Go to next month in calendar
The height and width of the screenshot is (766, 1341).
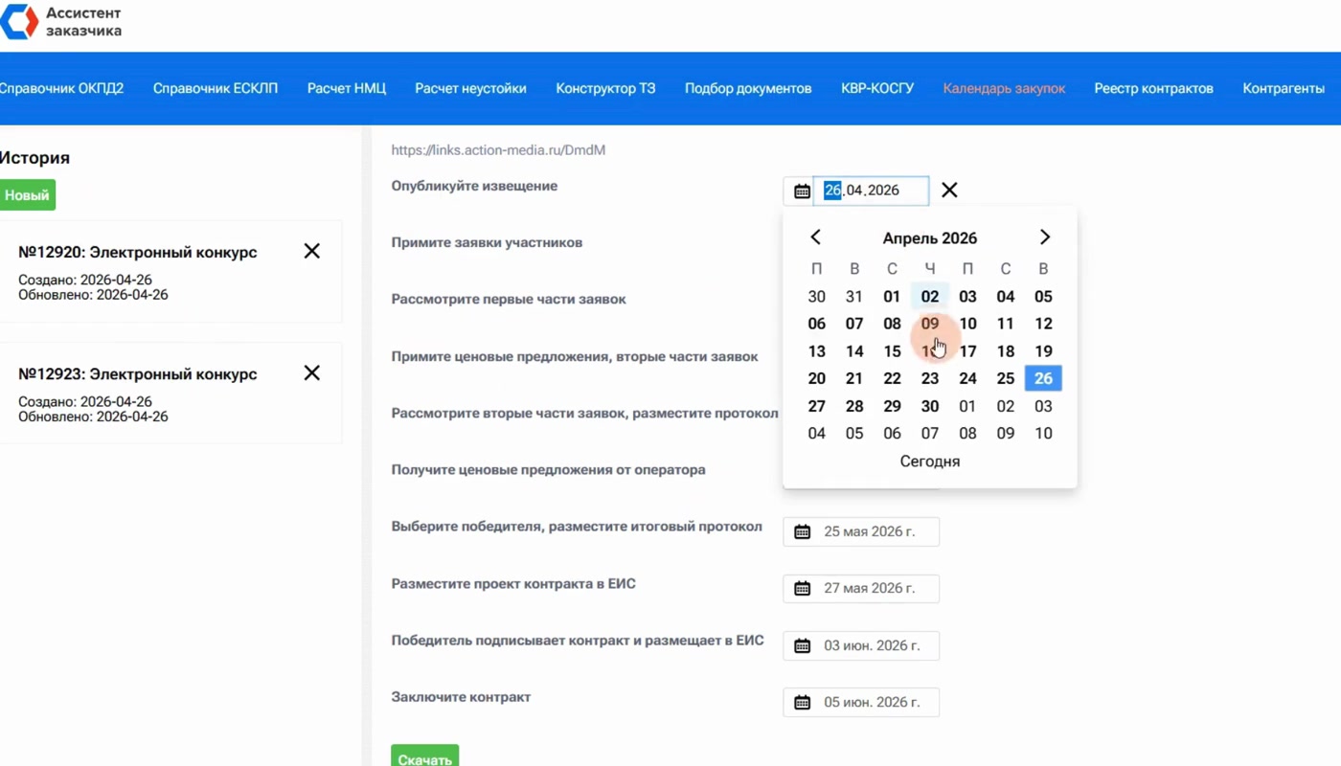click(x=1045, y=237)
